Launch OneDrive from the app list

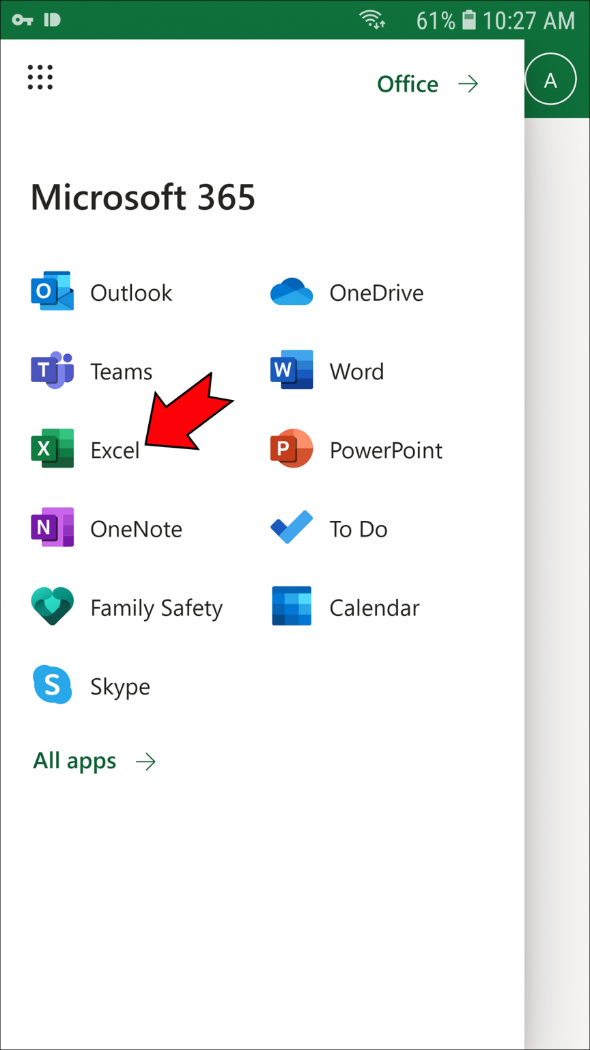pyautogui.click(x=292, y=292)
